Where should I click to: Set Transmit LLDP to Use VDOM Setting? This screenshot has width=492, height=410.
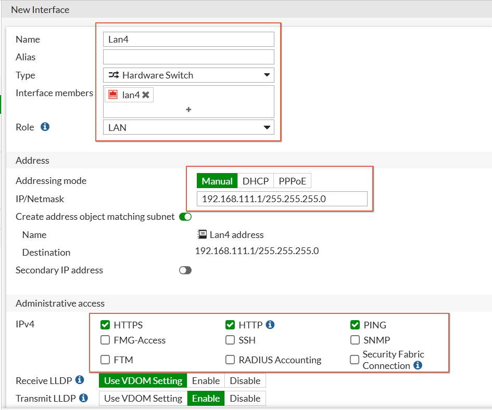[x=143, y=399]
